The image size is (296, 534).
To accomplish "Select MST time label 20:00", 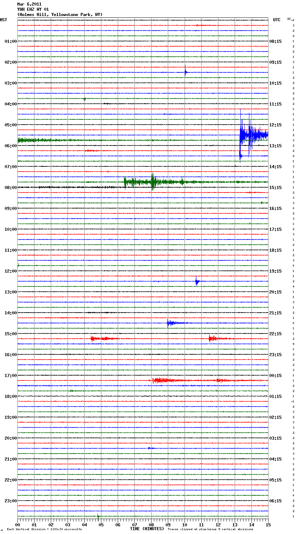I will click(x=11, y=438).
